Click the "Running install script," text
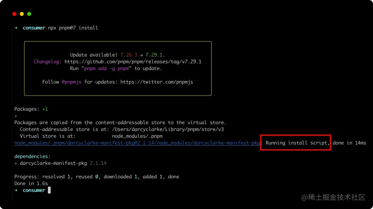Viewport: 373px width, 209px height. pos(297,143)
